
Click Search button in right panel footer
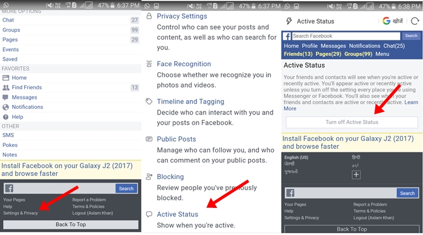click(x=407, y=193)
